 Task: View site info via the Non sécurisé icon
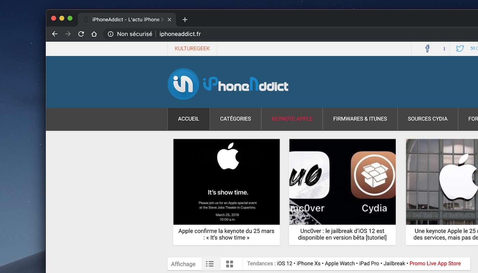pyautogui.click(x=110, y=34)
